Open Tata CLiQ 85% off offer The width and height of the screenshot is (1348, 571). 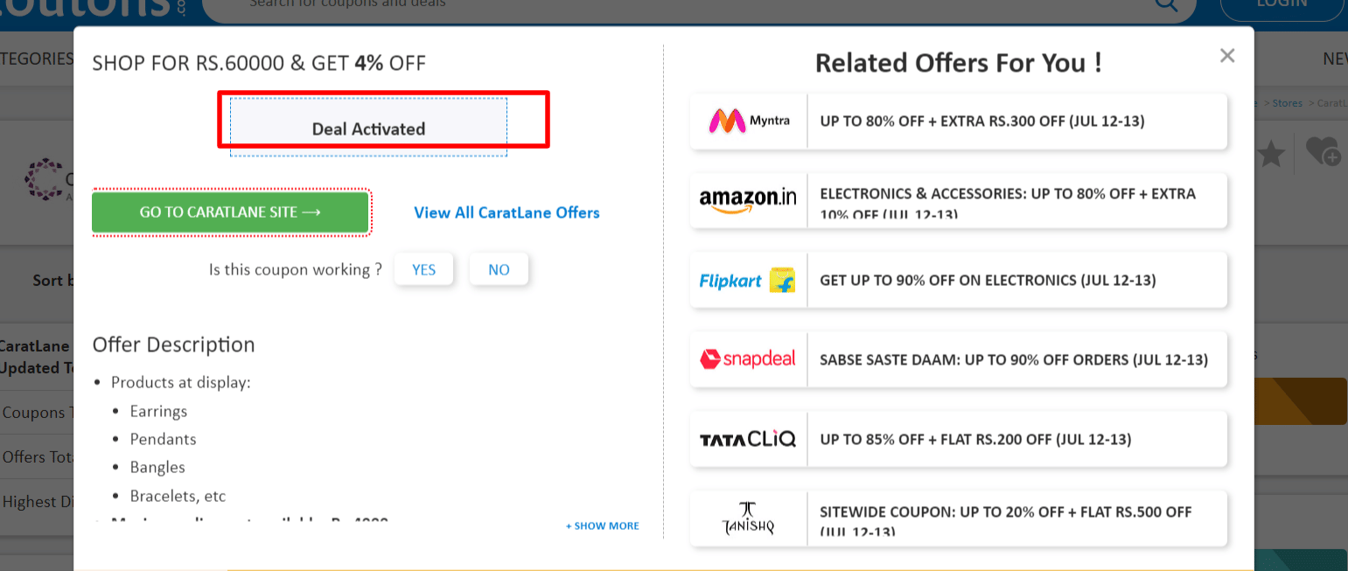click(x=975, y=439)
